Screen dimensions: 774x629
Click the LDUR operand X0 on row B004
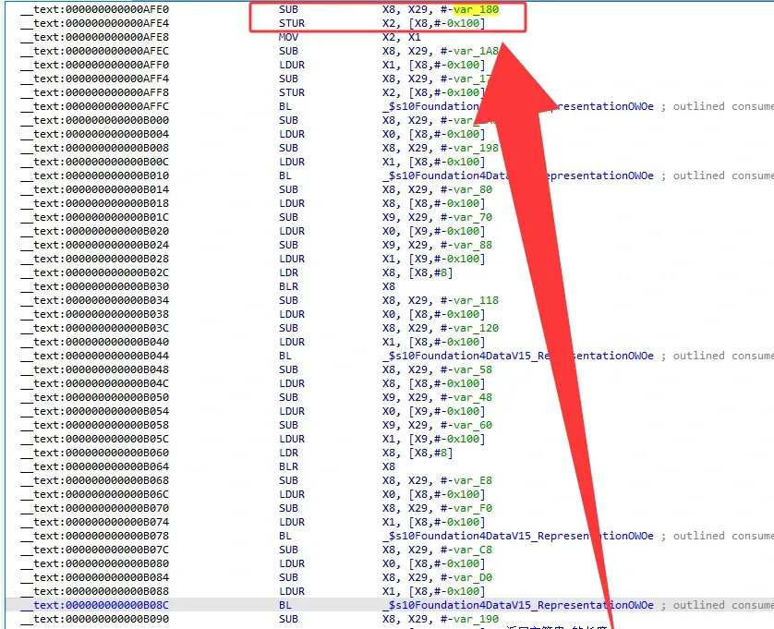click(389, 134)
